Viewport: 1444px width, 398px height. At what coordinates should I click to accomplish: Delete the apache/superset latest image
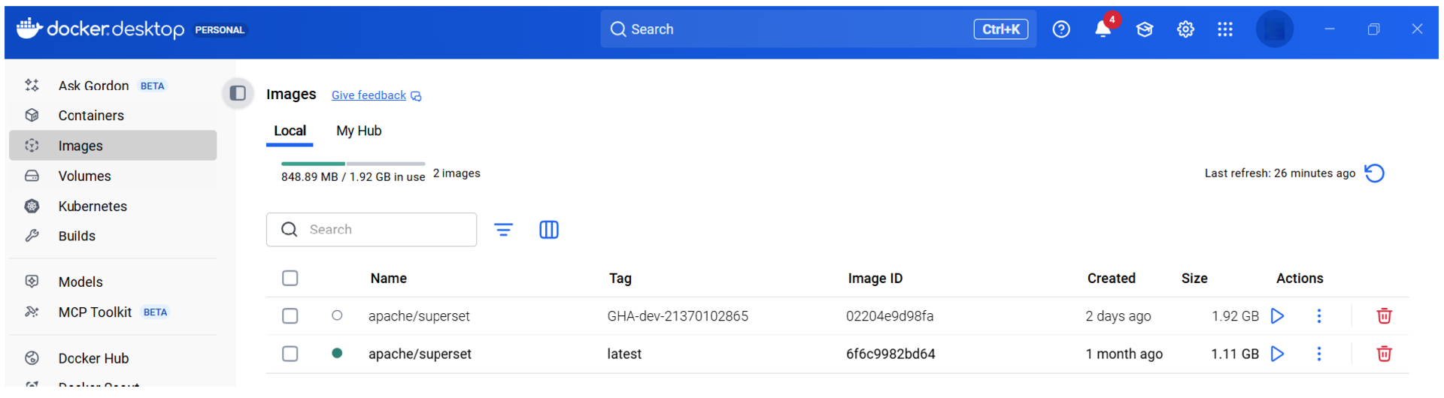coord(1384,354)
